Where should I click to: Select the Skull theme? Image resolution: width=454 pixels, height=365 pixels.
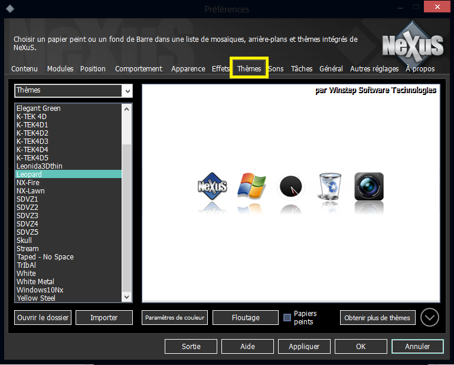click(68, 241)
